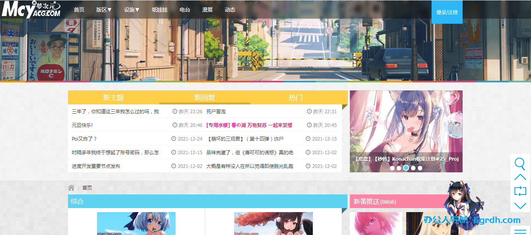This screenshot has height=235, width=531.
Task: Expand the 设施 dropdown menu
Action: click(132, 10)
